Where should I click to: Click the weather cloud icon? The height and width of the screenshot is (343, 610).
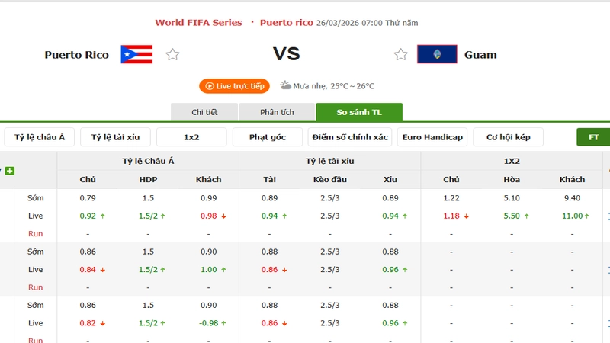click(x=286, y=85)
